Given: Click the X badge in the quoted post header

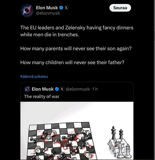Looking at the screenshot, I should [x=62, y=89].
